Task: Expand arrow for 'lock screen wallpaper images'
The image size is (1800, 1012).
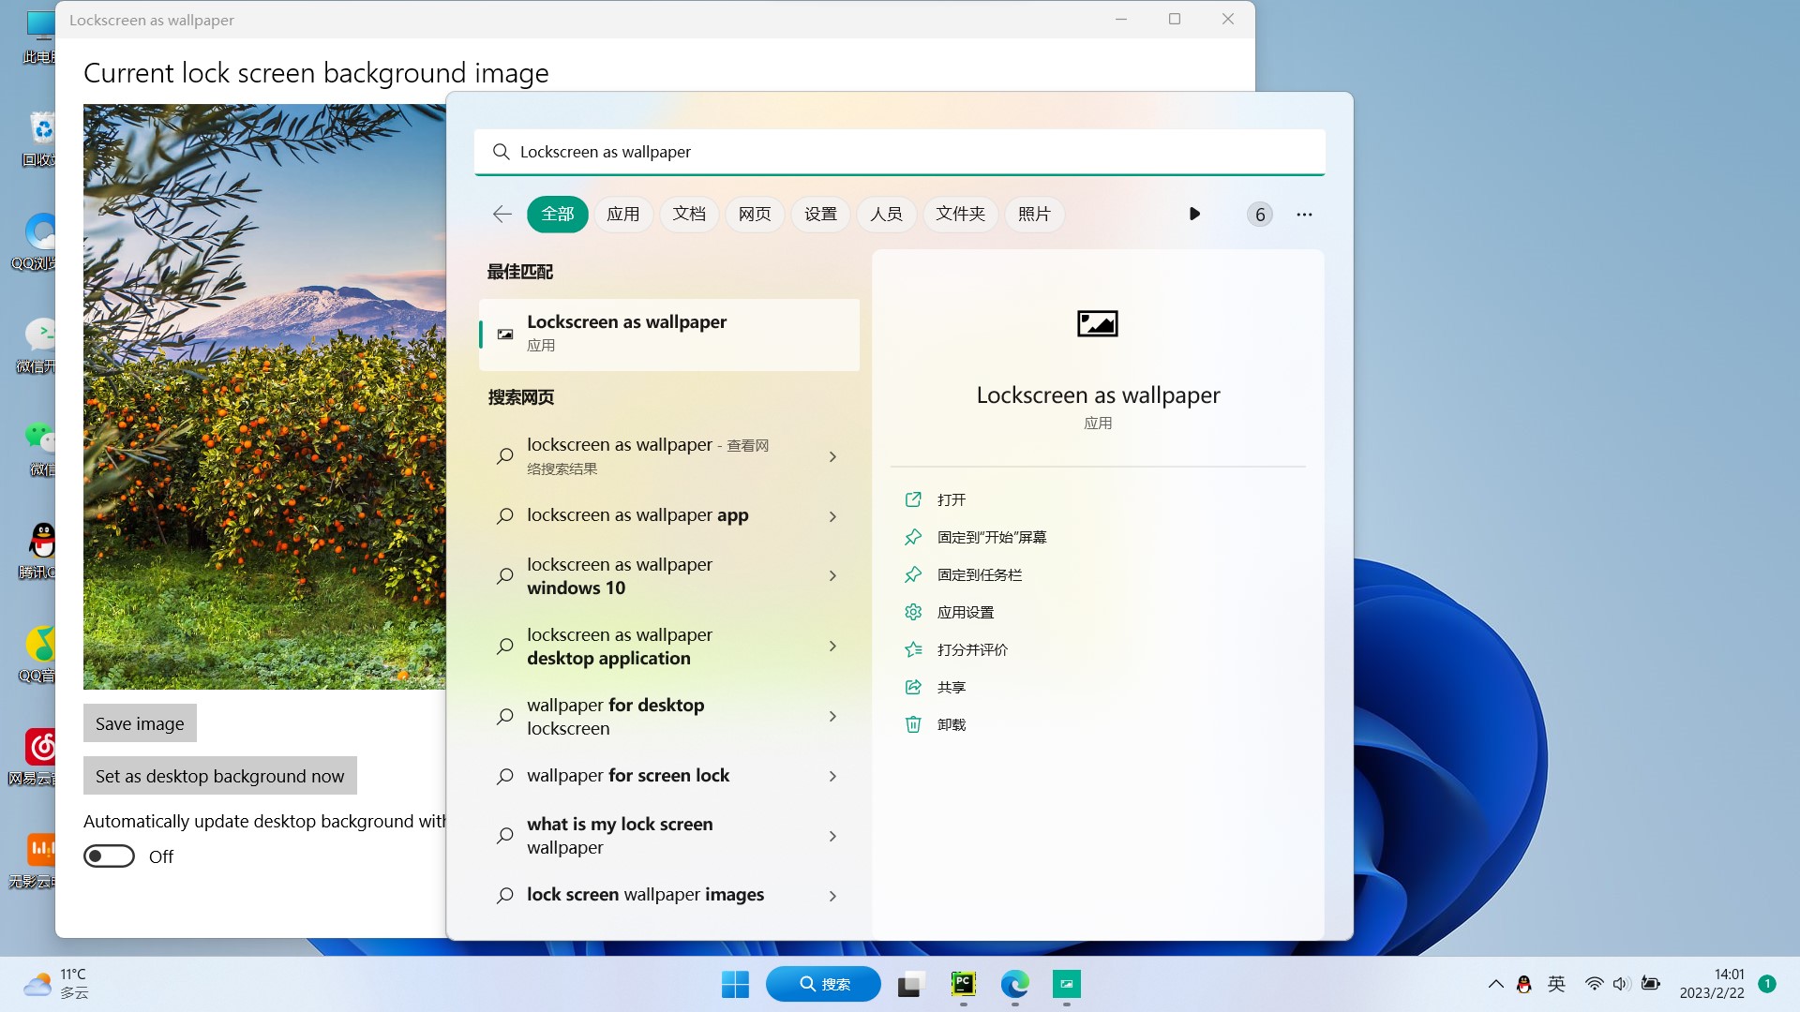Action: pyautogui.click(x=832, y=896)
